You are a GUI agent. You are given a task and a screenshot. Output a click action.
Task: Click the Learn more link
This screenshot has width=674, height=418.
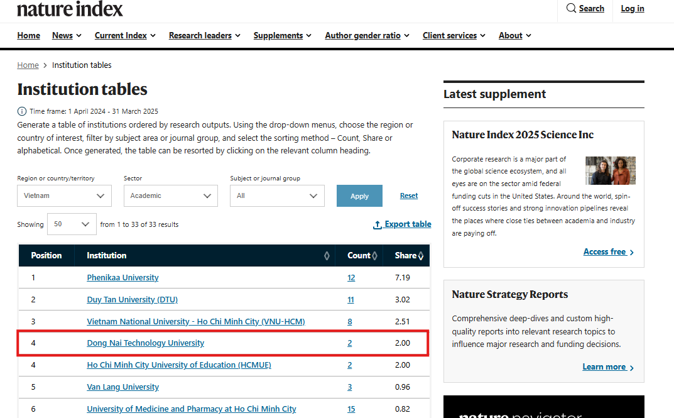tap(608, 367)
